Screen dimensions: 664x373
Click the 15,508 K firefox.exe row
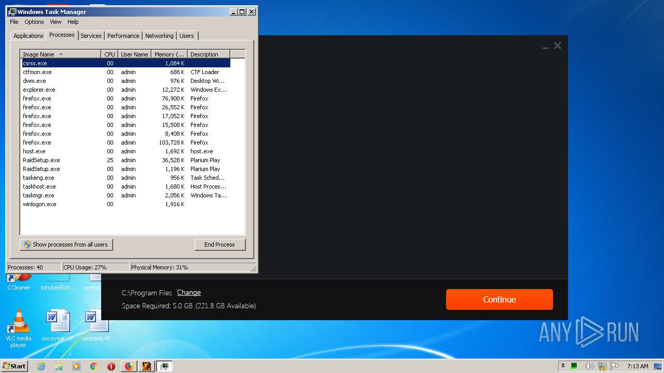point(125,125)
